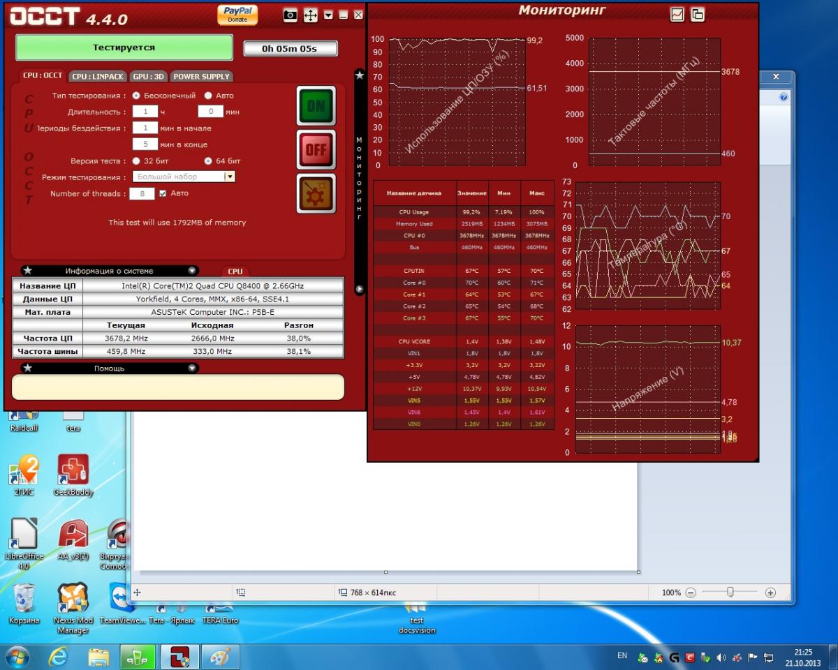Image resolution: width=838 pixels, height=670 pixels.
Task: Select the 64 бит test version
Action: coord(208,161)
